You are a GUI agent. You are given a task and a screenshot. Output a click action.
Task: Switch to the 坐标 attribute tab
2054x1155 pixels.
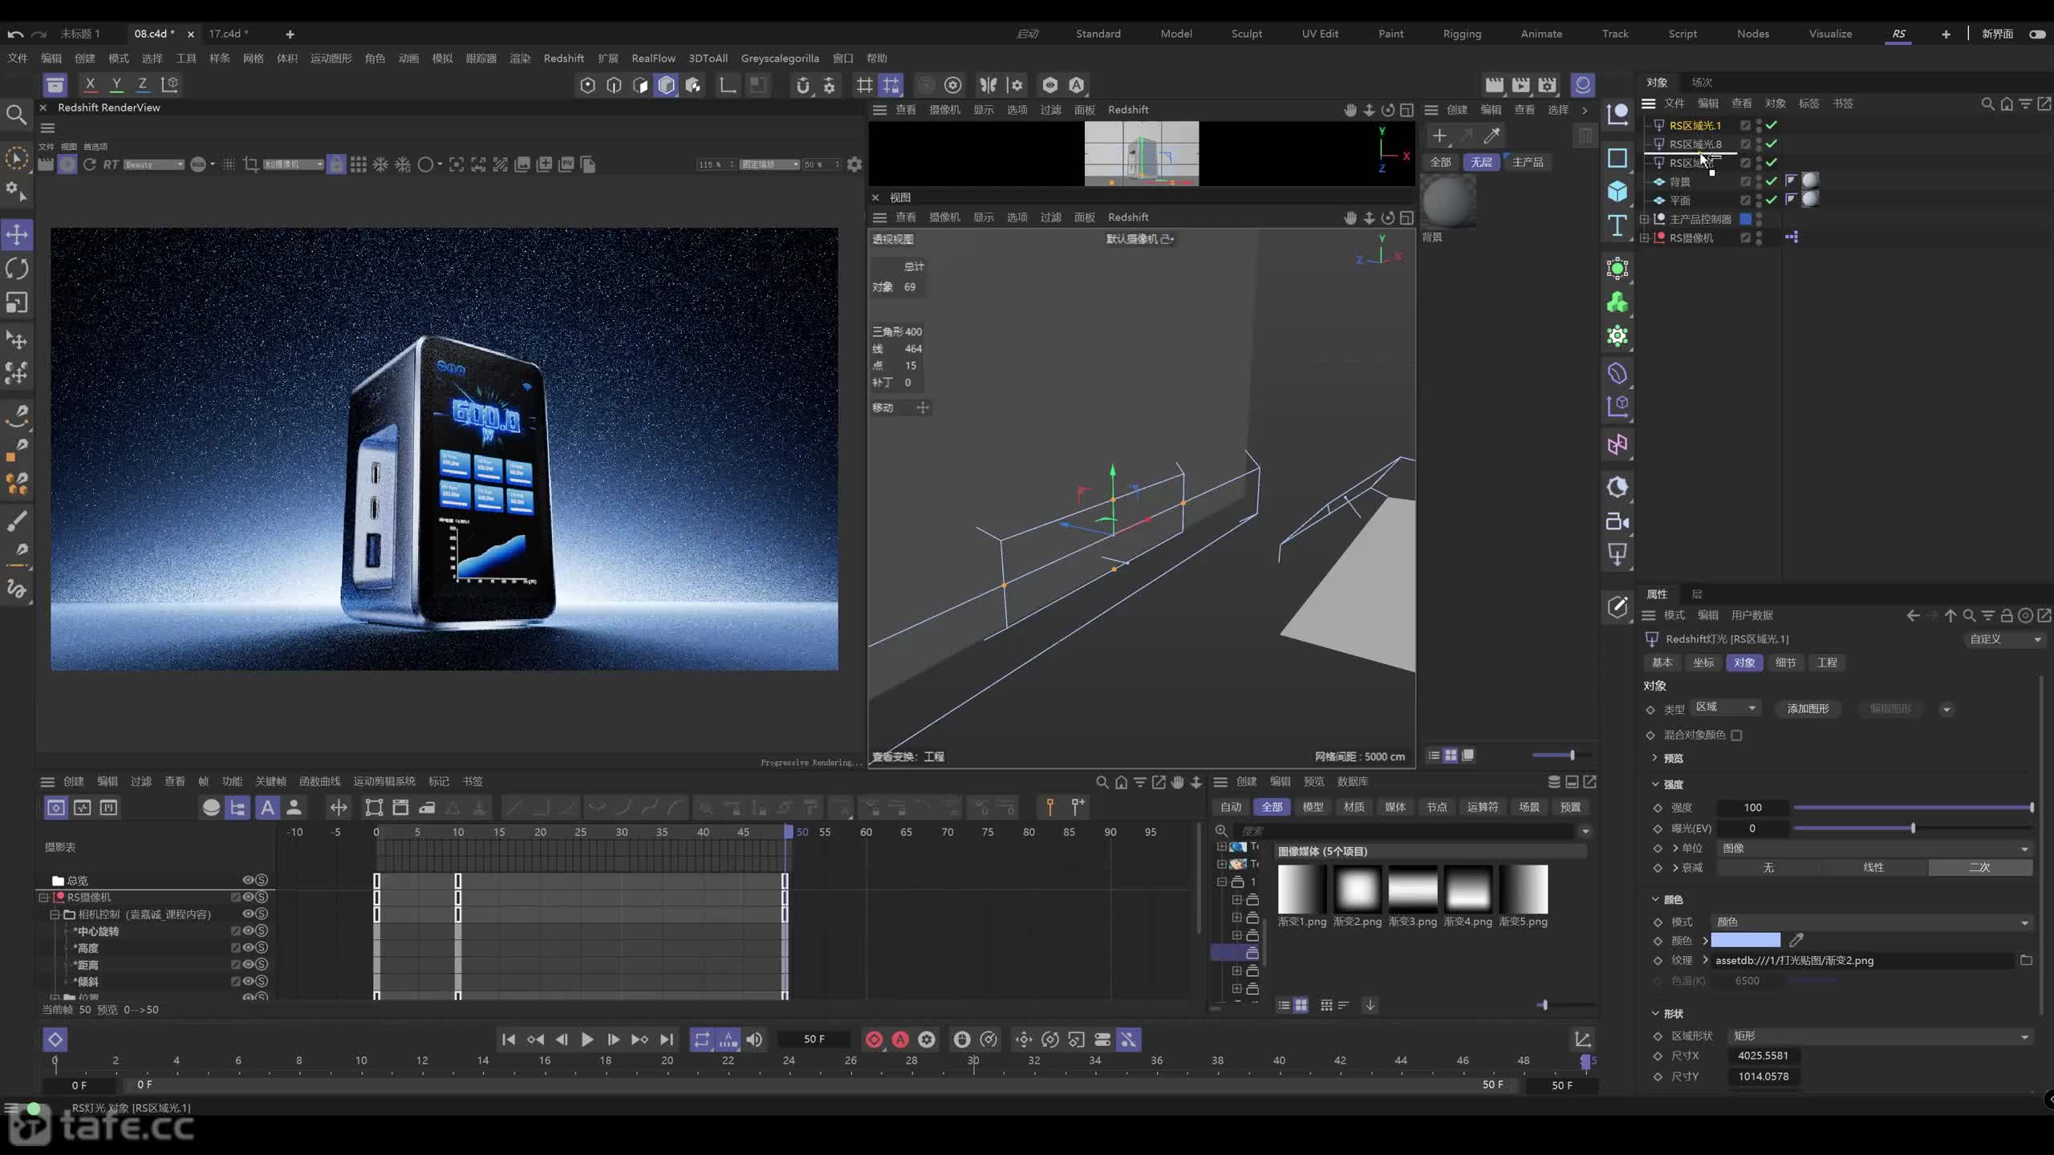(1703, 663)
